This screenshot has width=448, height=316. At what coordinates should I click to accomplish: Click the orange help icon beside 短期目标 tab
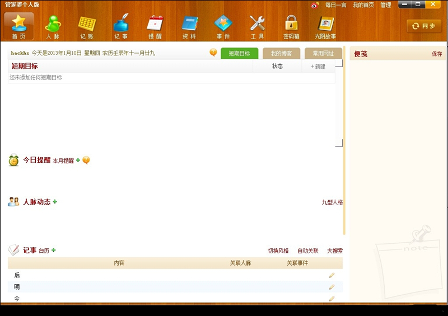coord(213,52)
